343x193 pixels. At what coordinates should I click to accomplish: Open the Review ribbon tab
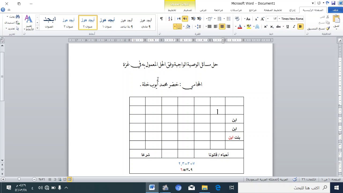[x=218, y=10]
